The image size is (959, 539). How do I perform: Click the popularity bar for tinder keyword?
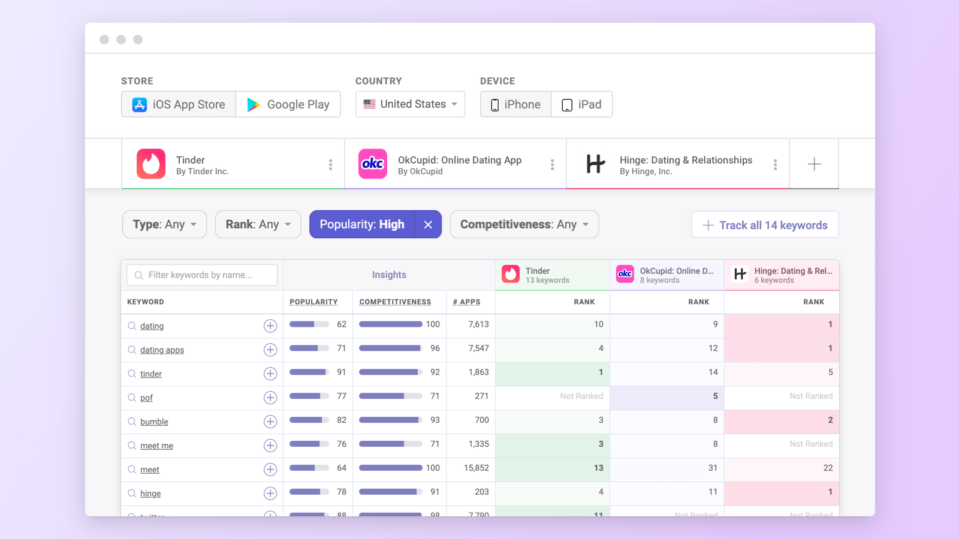click(309, 372)
